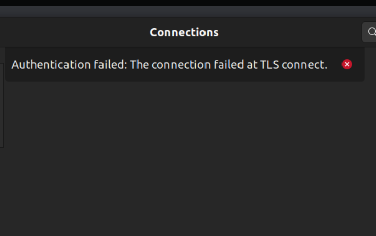Dismiss the authentication failed error banner
Viewport: 376px width, 236px height.
click(x=347, y=64)
